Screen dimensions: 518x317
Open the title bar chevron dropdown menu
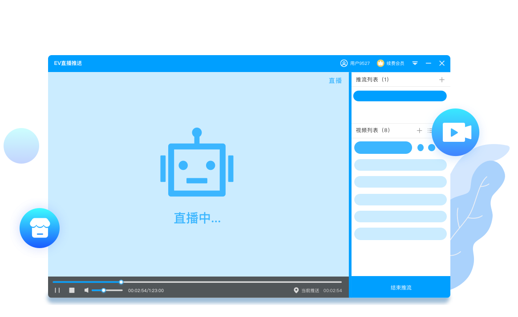click(415, 63)
